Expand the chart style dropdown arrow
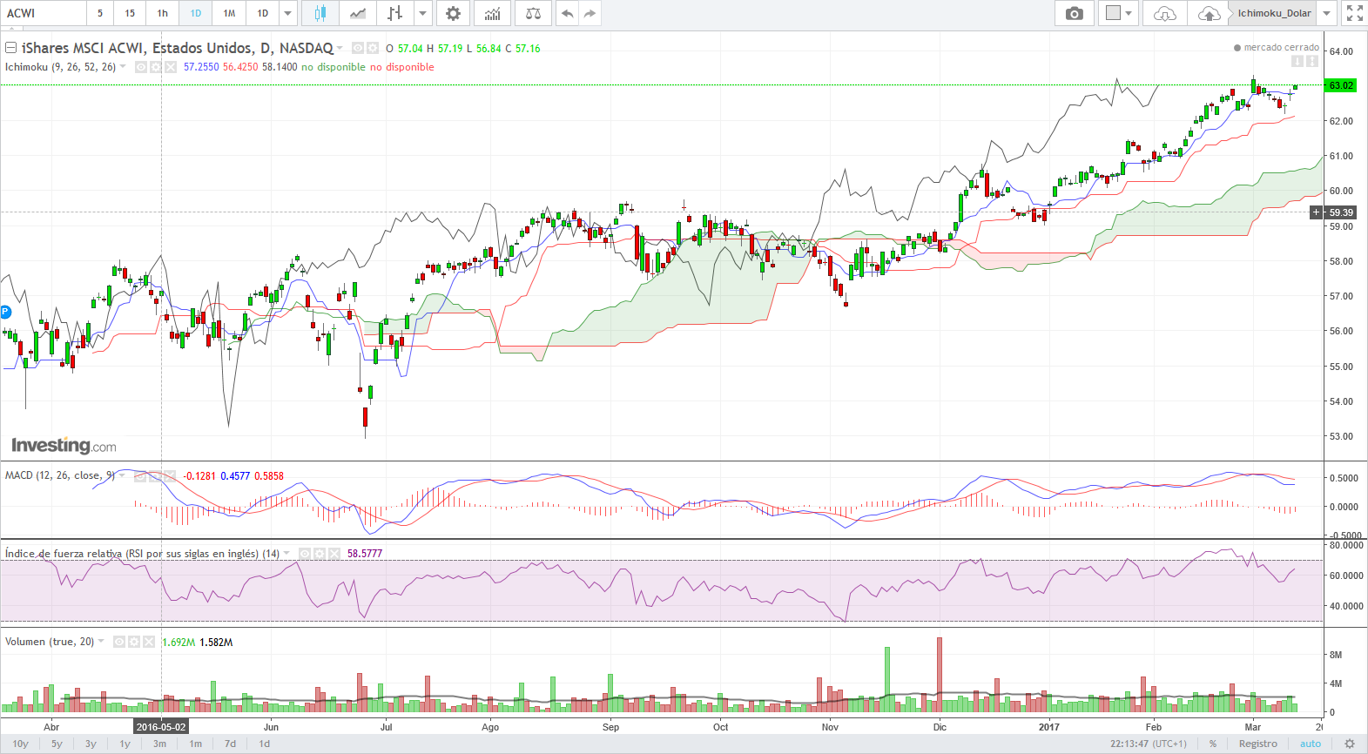 coord(422,13)
